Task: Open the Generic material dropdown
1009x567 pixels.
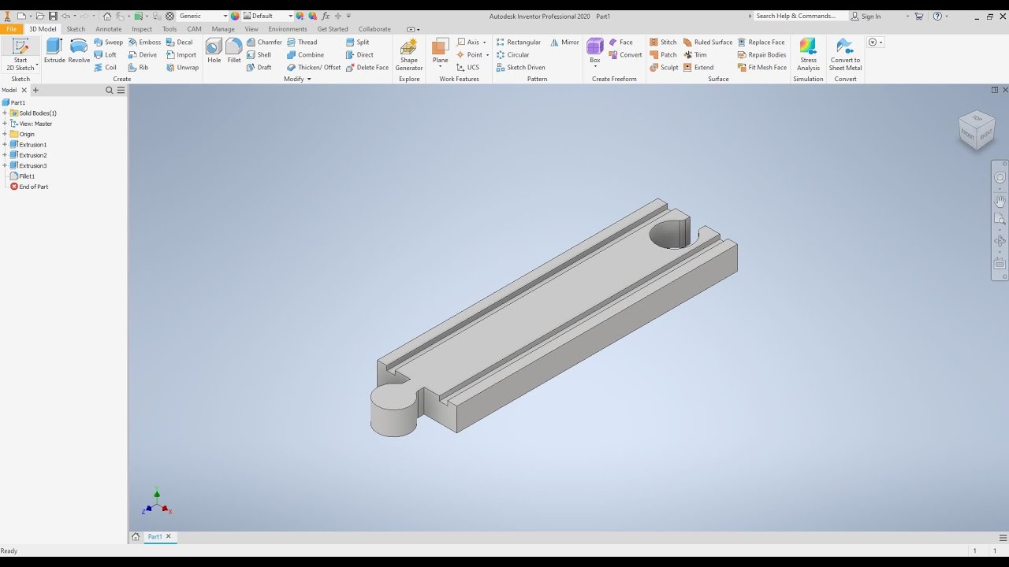Action: [x=225, y=16]
